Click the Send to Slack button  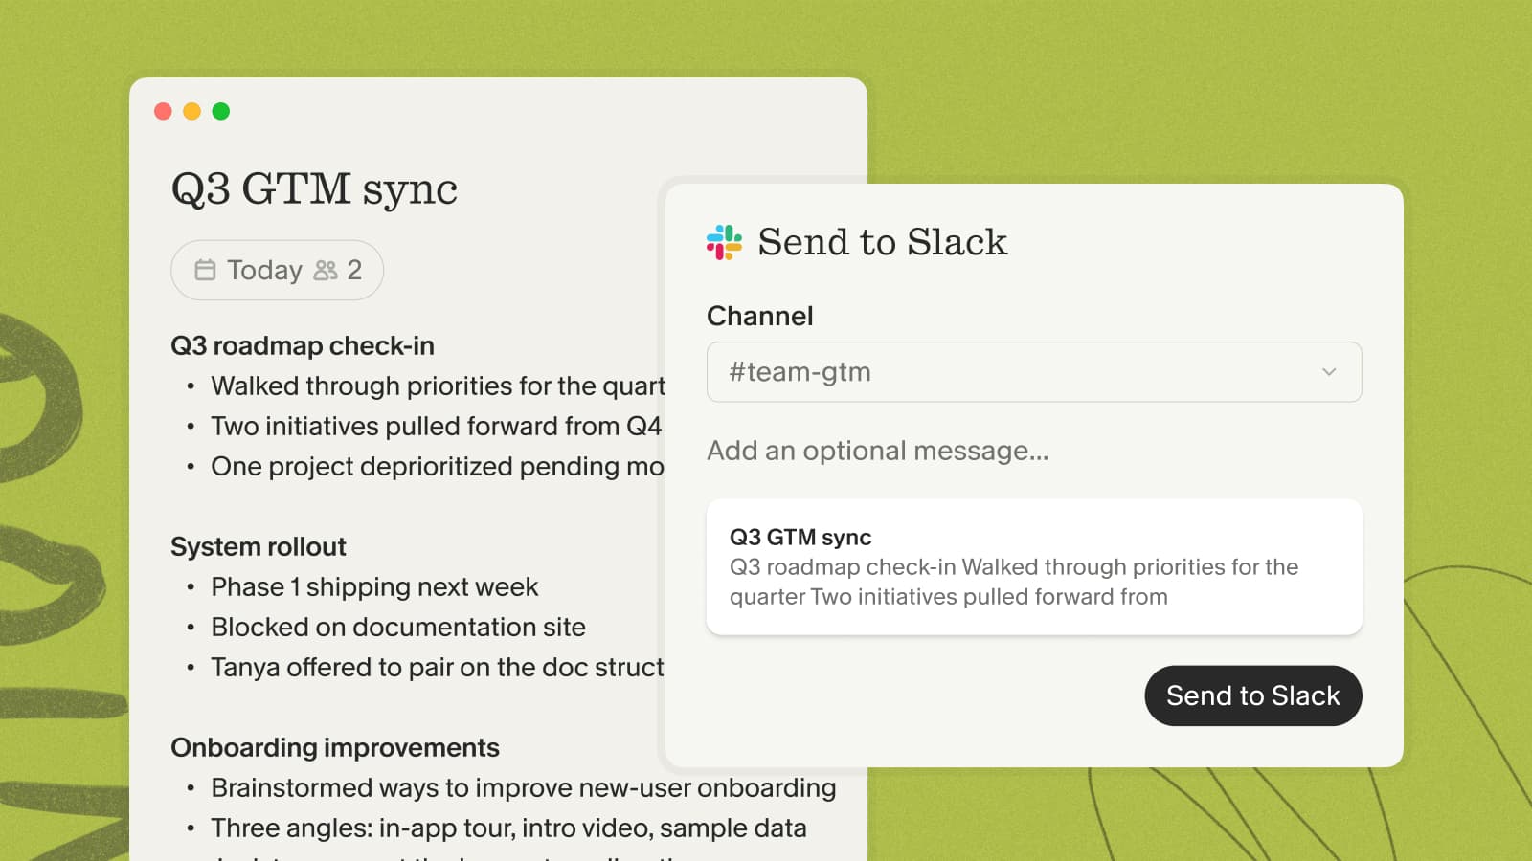(x=1253, y=695)
